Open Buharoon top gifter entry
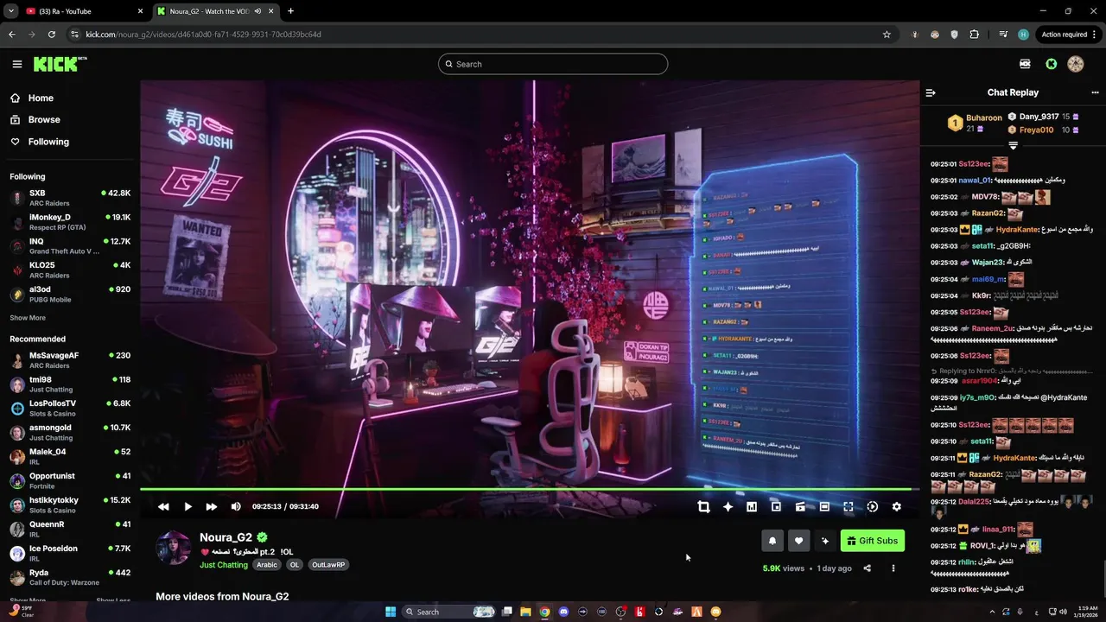The image size is (1106, 622). [976, 123]
